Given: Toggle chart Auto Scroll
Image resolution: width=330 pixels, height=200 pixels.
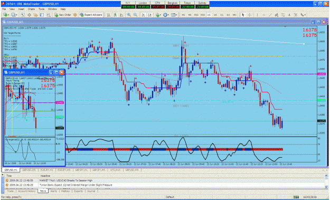Looking at the screenshot, I should [x=143, y=15].
